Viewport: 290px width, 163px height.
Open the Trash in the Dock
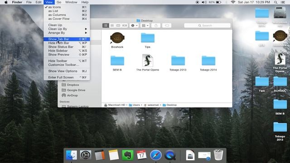[218, 155]
